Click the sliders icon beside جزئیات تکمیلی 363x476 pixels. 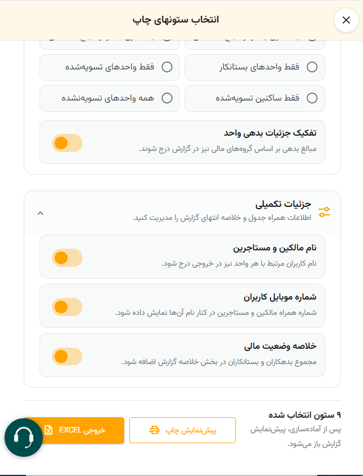click(324, 212)
